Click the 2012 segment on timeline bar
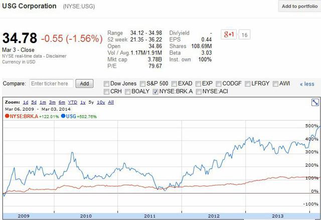 coord(214,216)
